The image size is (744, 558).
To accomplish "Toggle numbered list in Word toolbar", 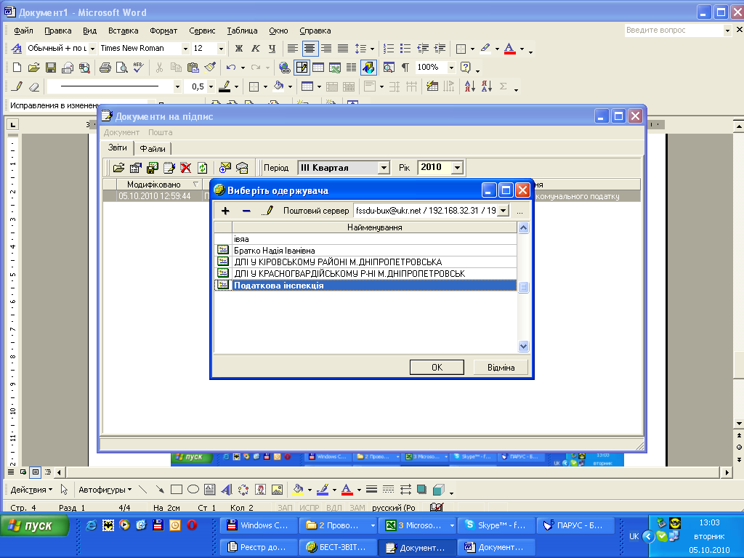I will coord(389,48).
